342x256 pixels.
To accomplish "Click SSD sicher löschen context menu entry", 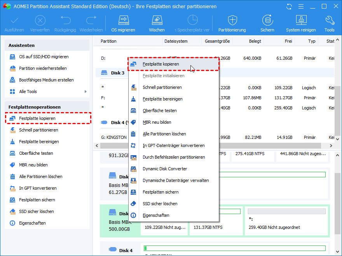I will pos(173,204).
